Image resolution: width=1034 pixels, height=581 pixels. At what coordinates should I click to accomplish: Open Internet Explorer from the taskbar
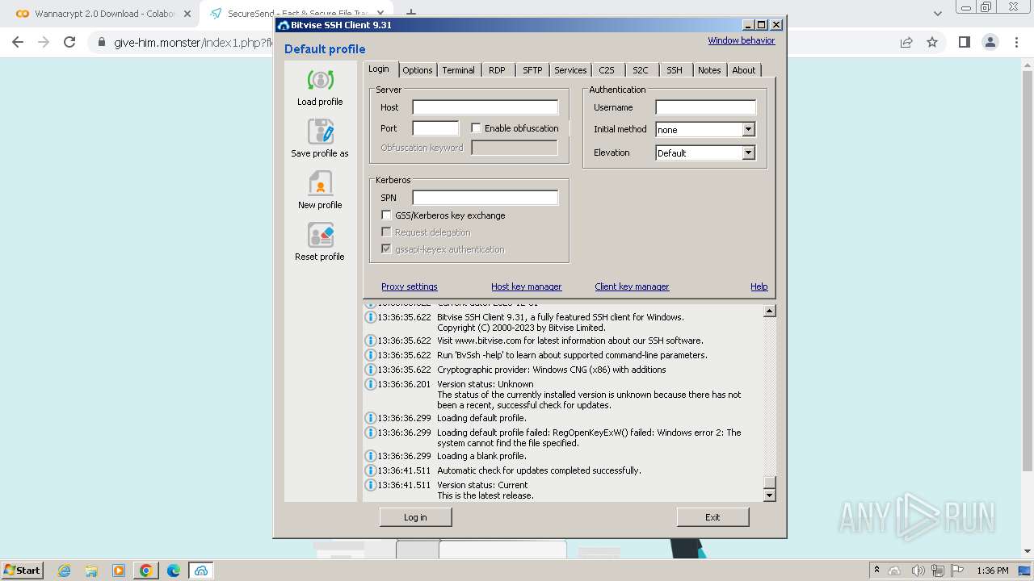pyautogui.click(x=65, y=571)
